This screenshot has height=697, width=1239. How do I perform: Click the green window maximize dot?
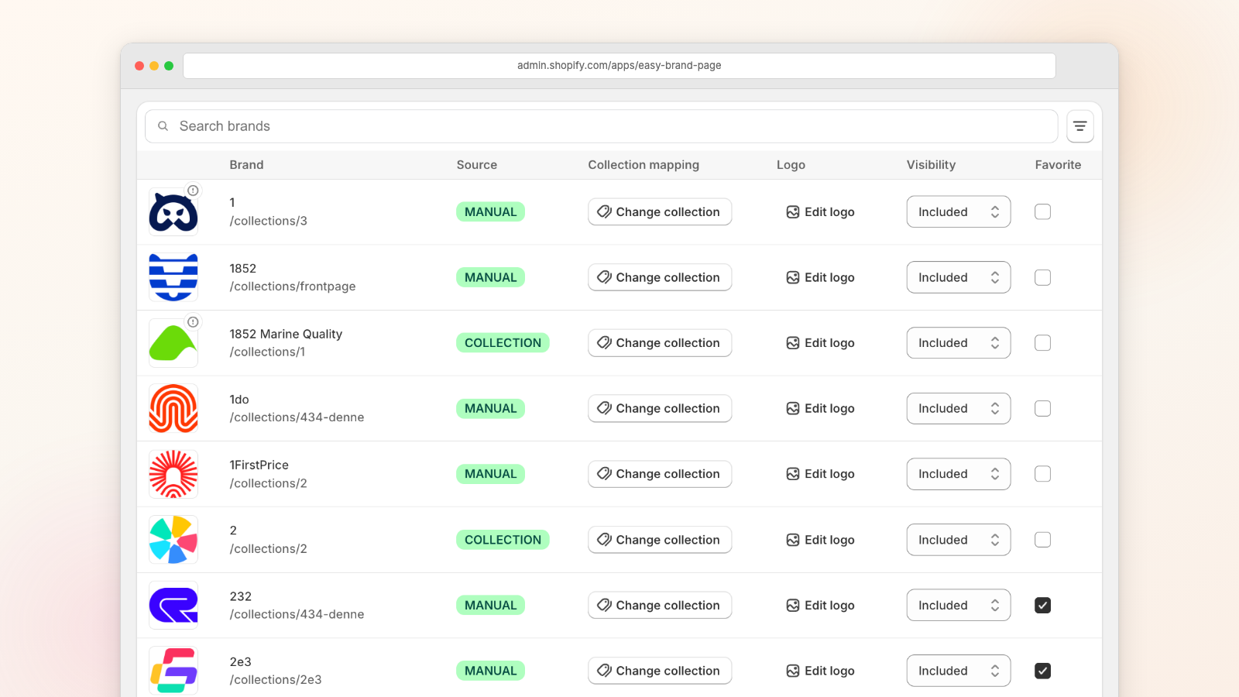pyautogui.click(x=169, y=66)
